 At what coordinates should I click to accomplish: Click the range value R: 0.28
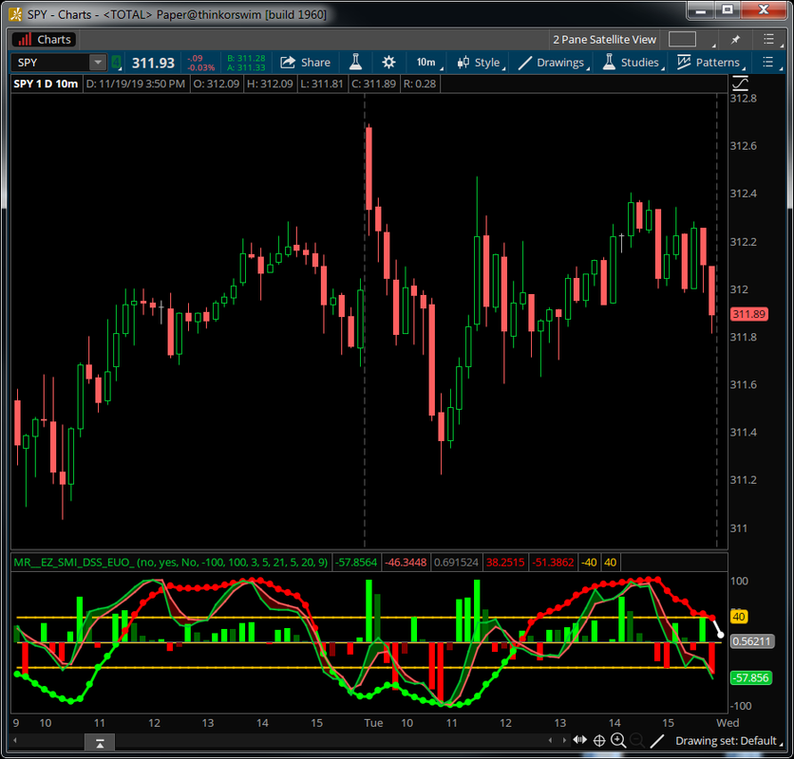(419, 83)
